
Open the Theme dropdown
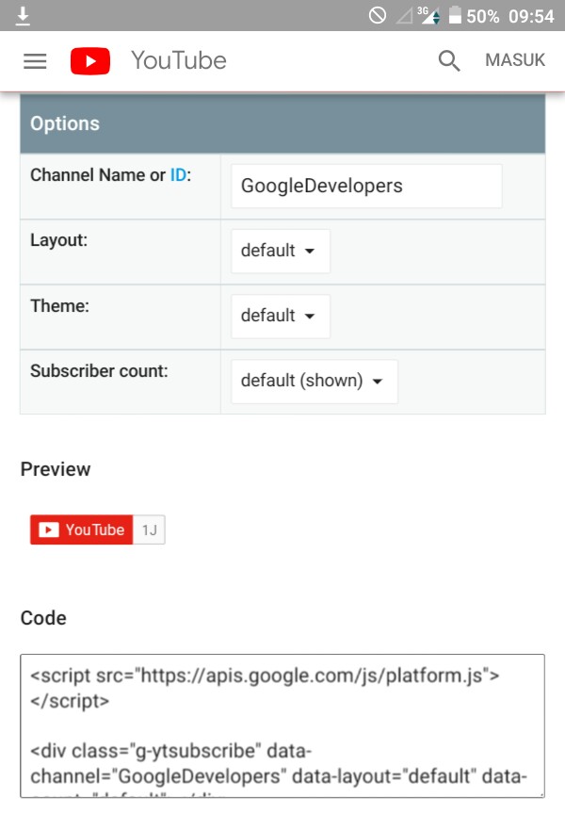tap(279, 316)
